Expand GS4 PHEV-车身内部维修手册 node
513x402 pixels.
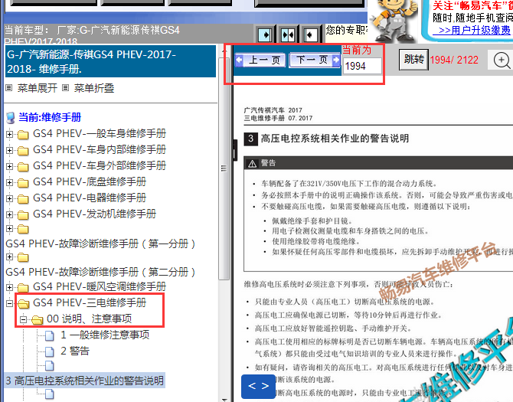point(9,150)
